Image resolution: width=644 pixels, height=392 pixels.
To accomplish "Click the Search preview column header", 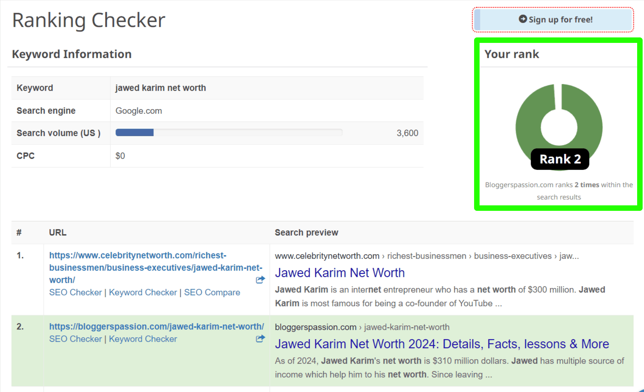I will click(x=306, y=232).
